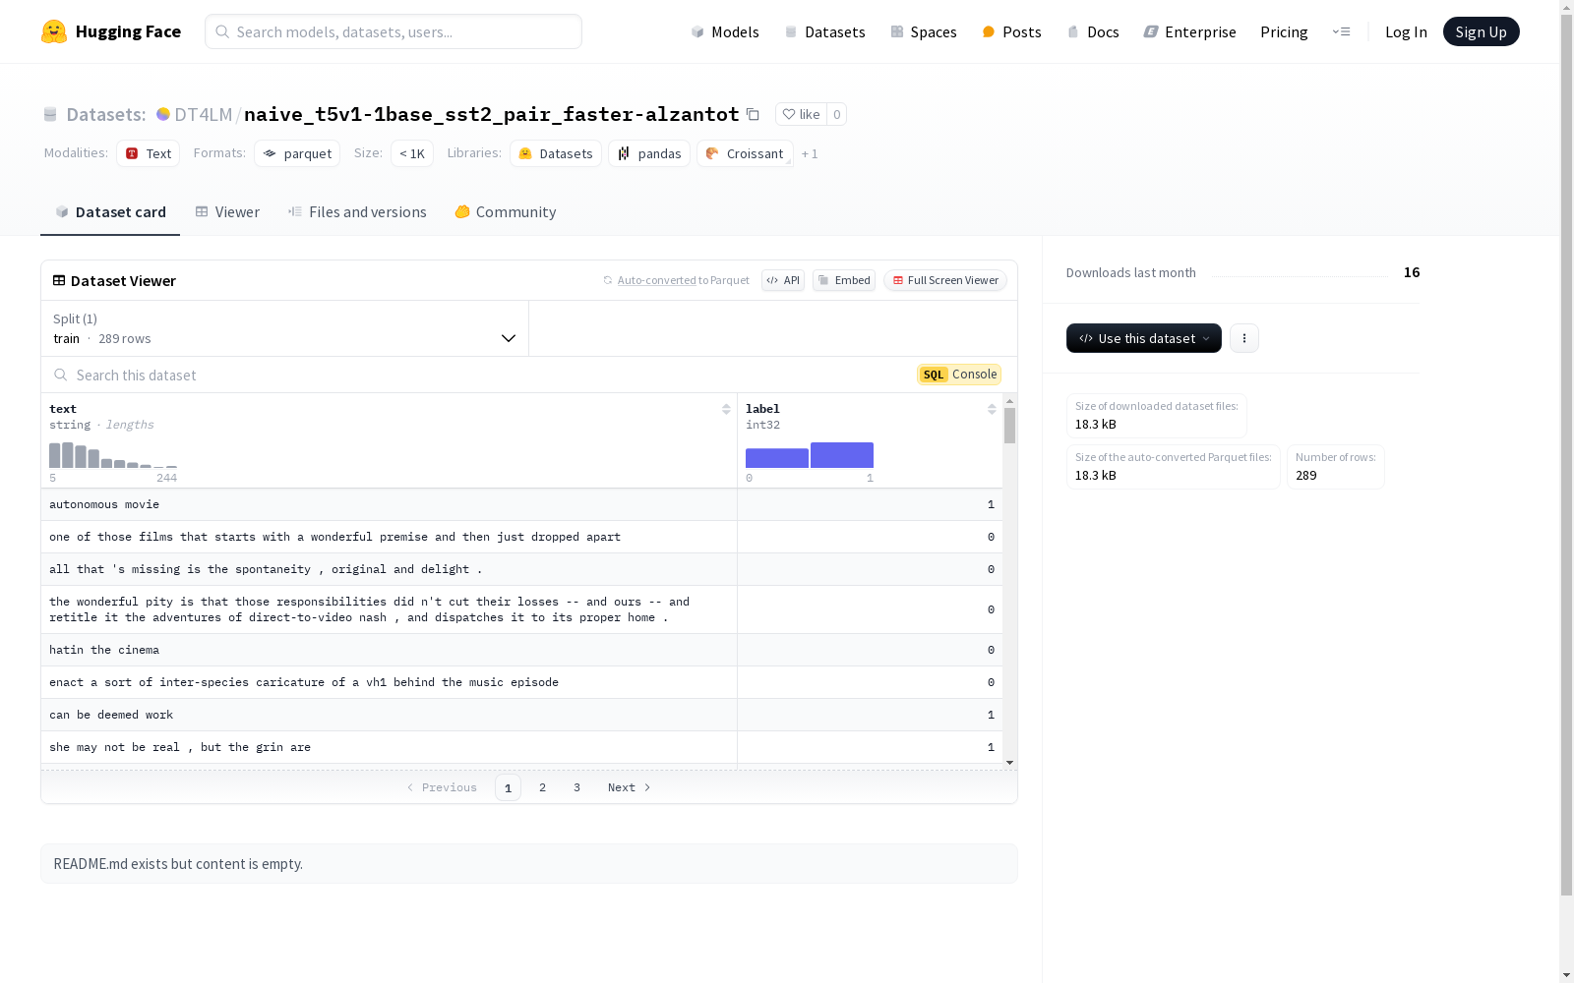The height and width of the screenshot is (983, 1574).
Task: Click the Sign Up button
Action: click(1481, 31)
